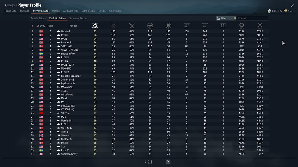Open the Camouflages tab
The width and height of the screenshot is (298, 167).
point(88,11)
